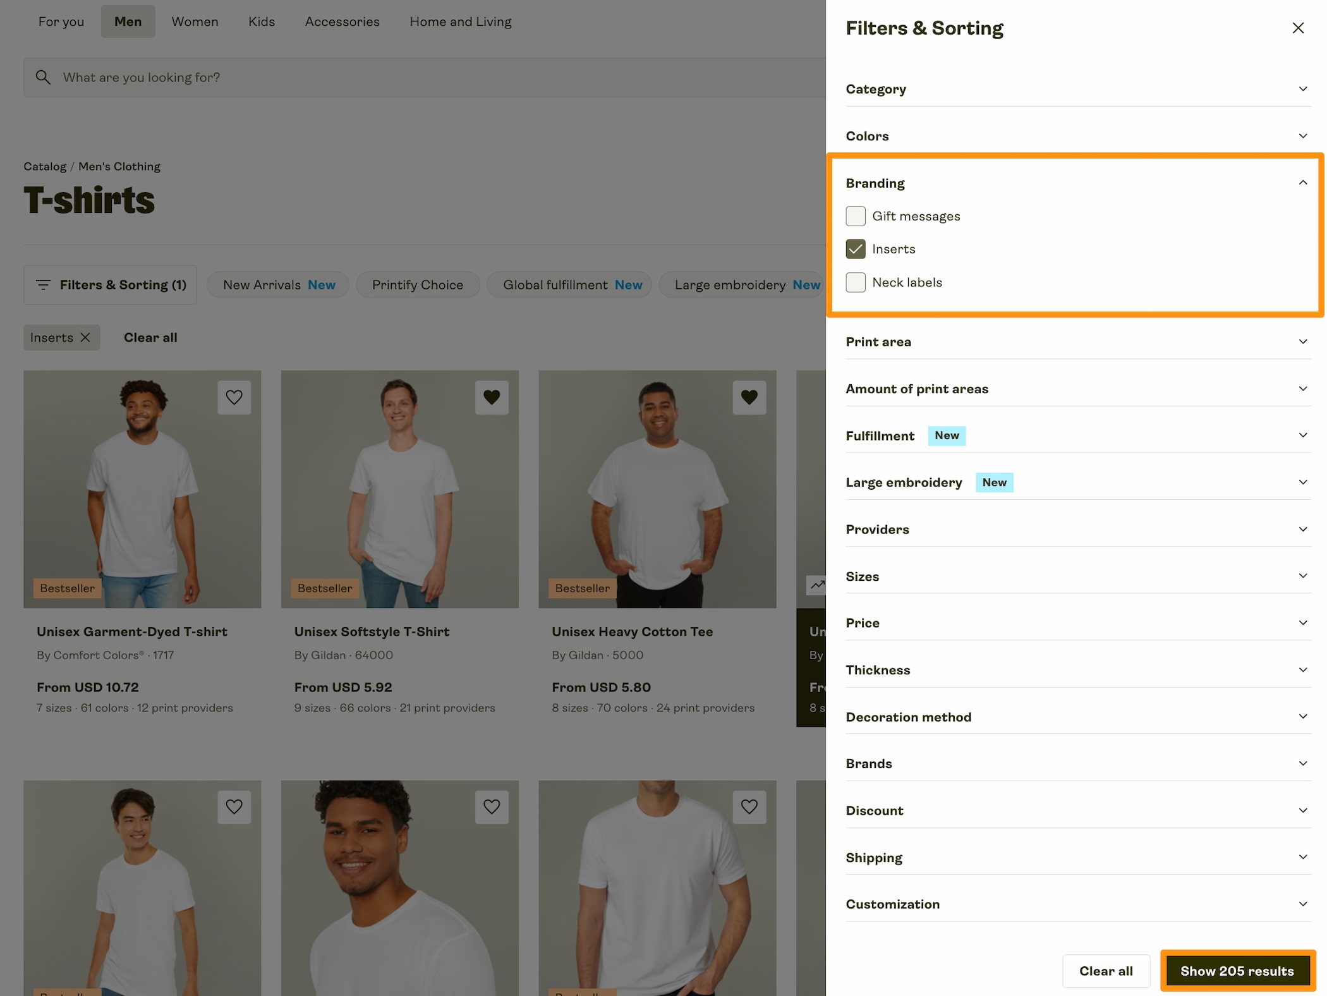This screenshot has width=1327, height=996.
Task: Open the For you tab
Action: point(61,21)
